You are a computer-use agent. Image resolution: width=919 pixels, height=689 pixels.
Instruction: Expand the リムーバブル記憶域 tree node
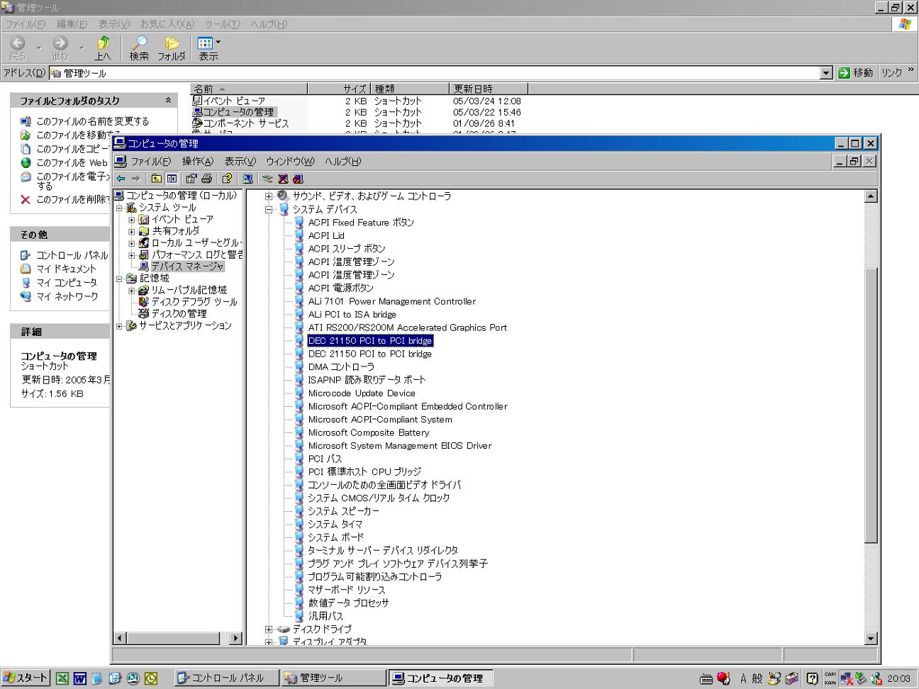(132, 291)
